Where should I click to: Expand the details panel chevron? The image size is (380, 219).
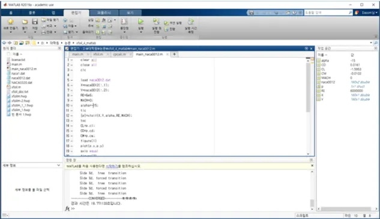[x=58, y=165]
